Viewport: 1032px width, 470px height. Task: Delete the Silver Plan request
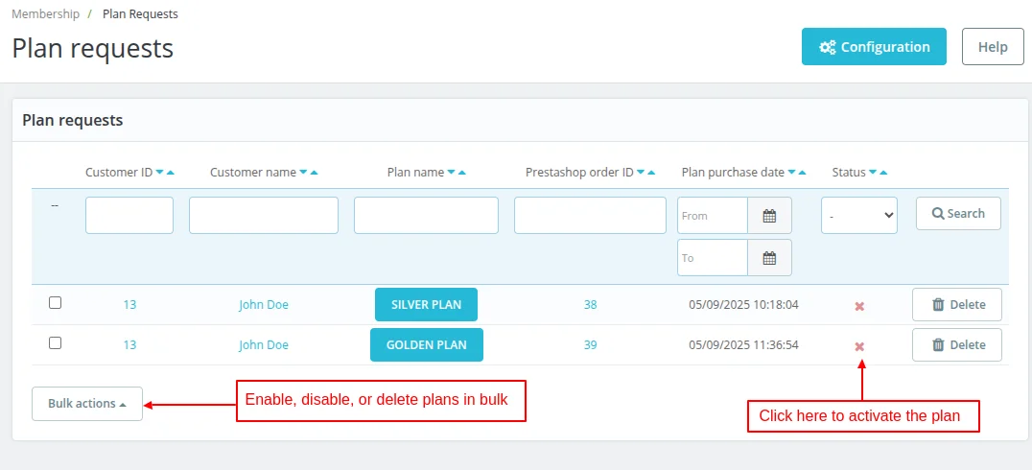(x=957, y=305)
